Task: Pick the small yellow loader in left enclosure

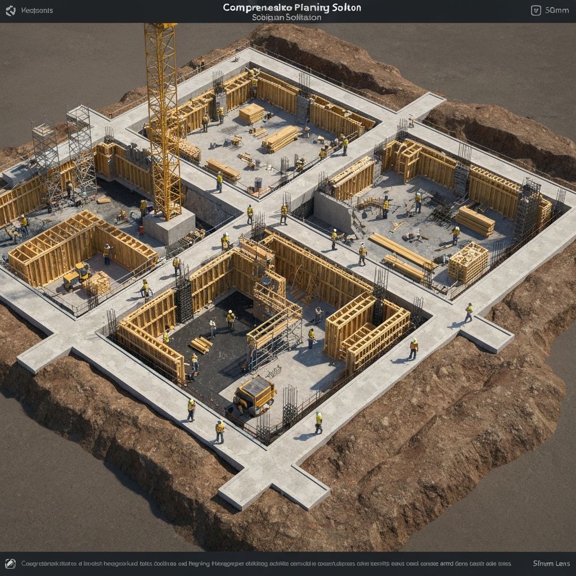Action: (76, 277)
